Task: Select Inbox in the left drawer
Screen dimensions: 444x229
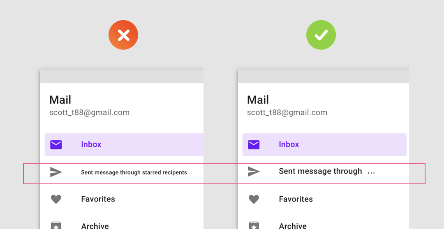Action: pos(124,145)
